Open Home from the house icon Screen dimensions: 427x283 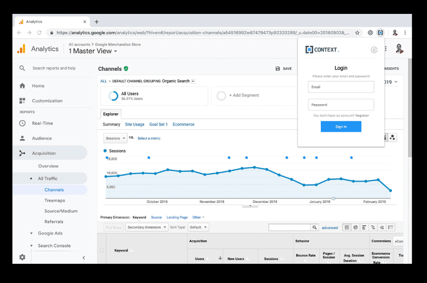22,86
